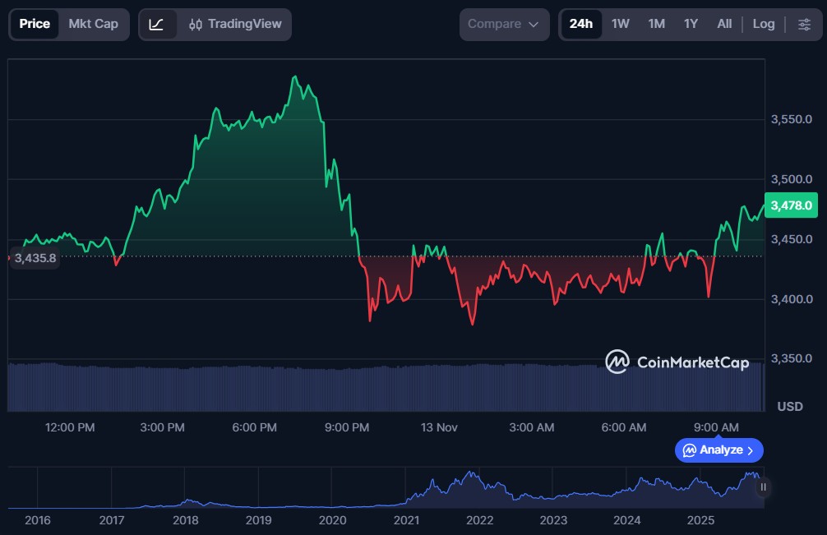Click the sparkle icon on Analyze

coord(690,450)
